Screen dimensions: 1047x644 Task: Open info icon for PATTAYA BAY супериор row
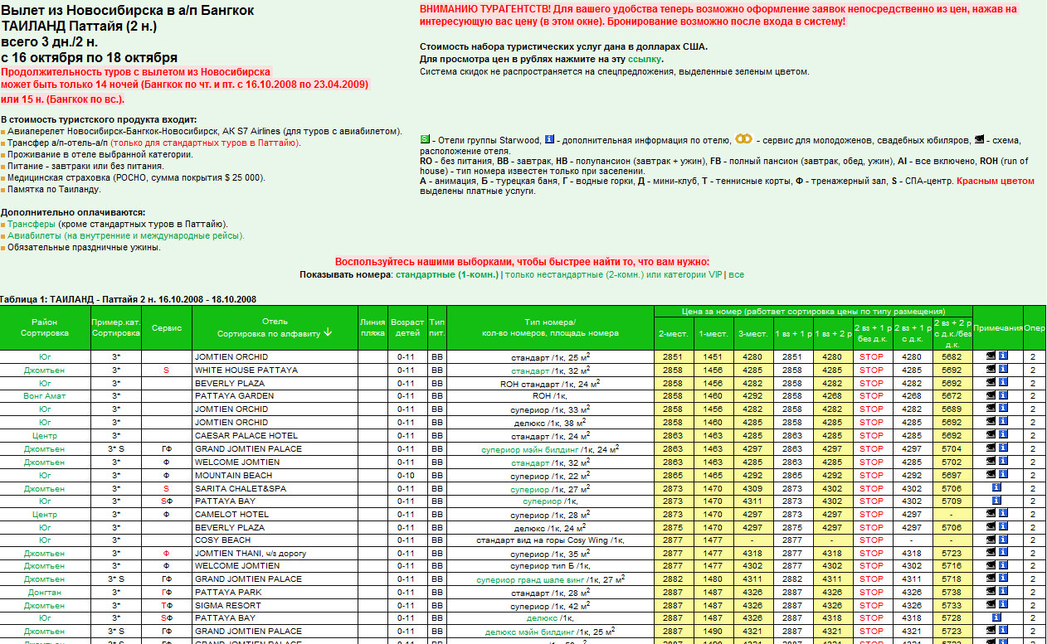[x=996, y=501]
